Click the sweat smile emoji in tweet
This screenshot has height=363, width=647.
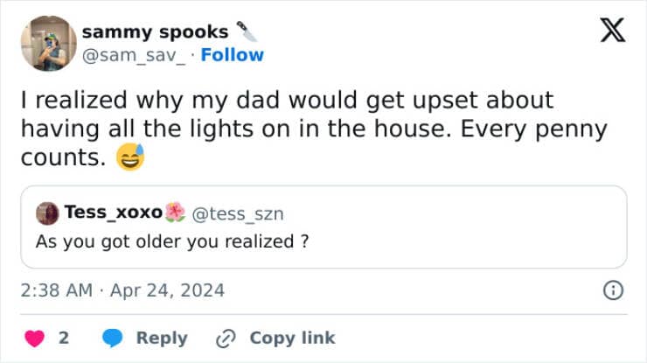click(129, 157)
